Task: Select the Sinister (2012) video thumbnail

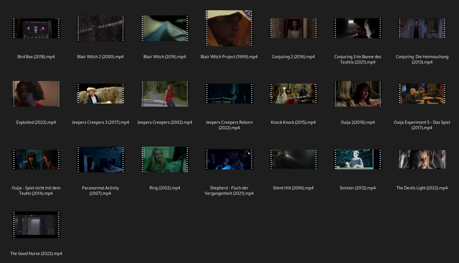Action: (x=358, y=159)
